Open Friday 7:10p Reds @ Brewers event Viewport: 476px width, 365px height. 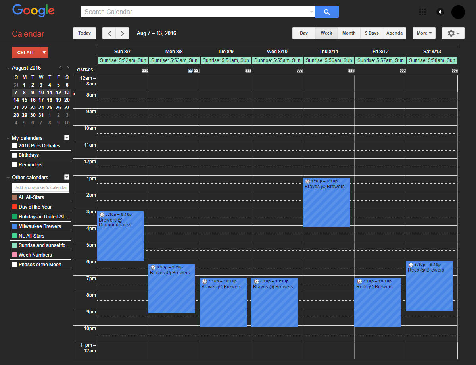tap(378, 303)
